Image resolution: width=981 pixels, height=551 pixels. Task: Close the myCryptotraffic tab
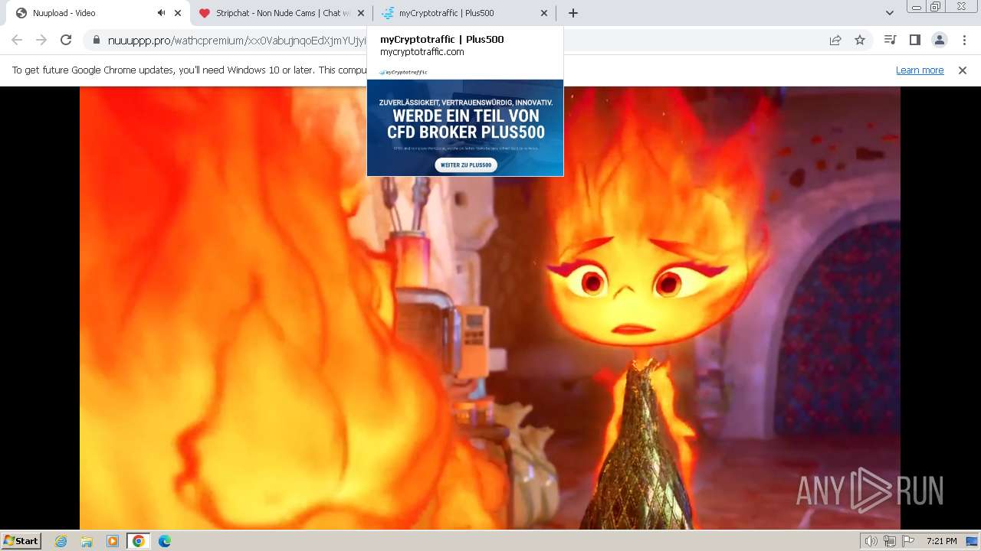click(544, 13)
